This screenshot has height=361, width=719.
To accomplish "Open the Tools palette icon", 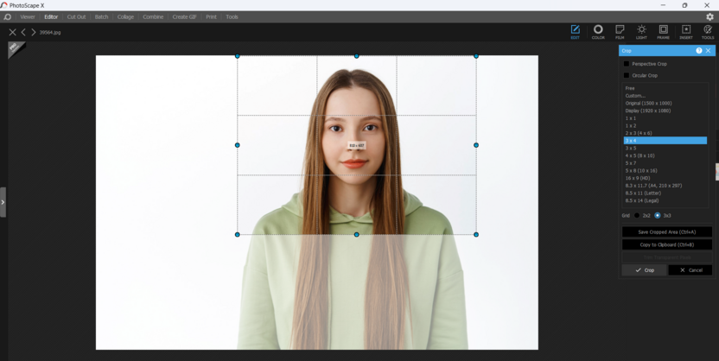I will (x=708, y=32).
